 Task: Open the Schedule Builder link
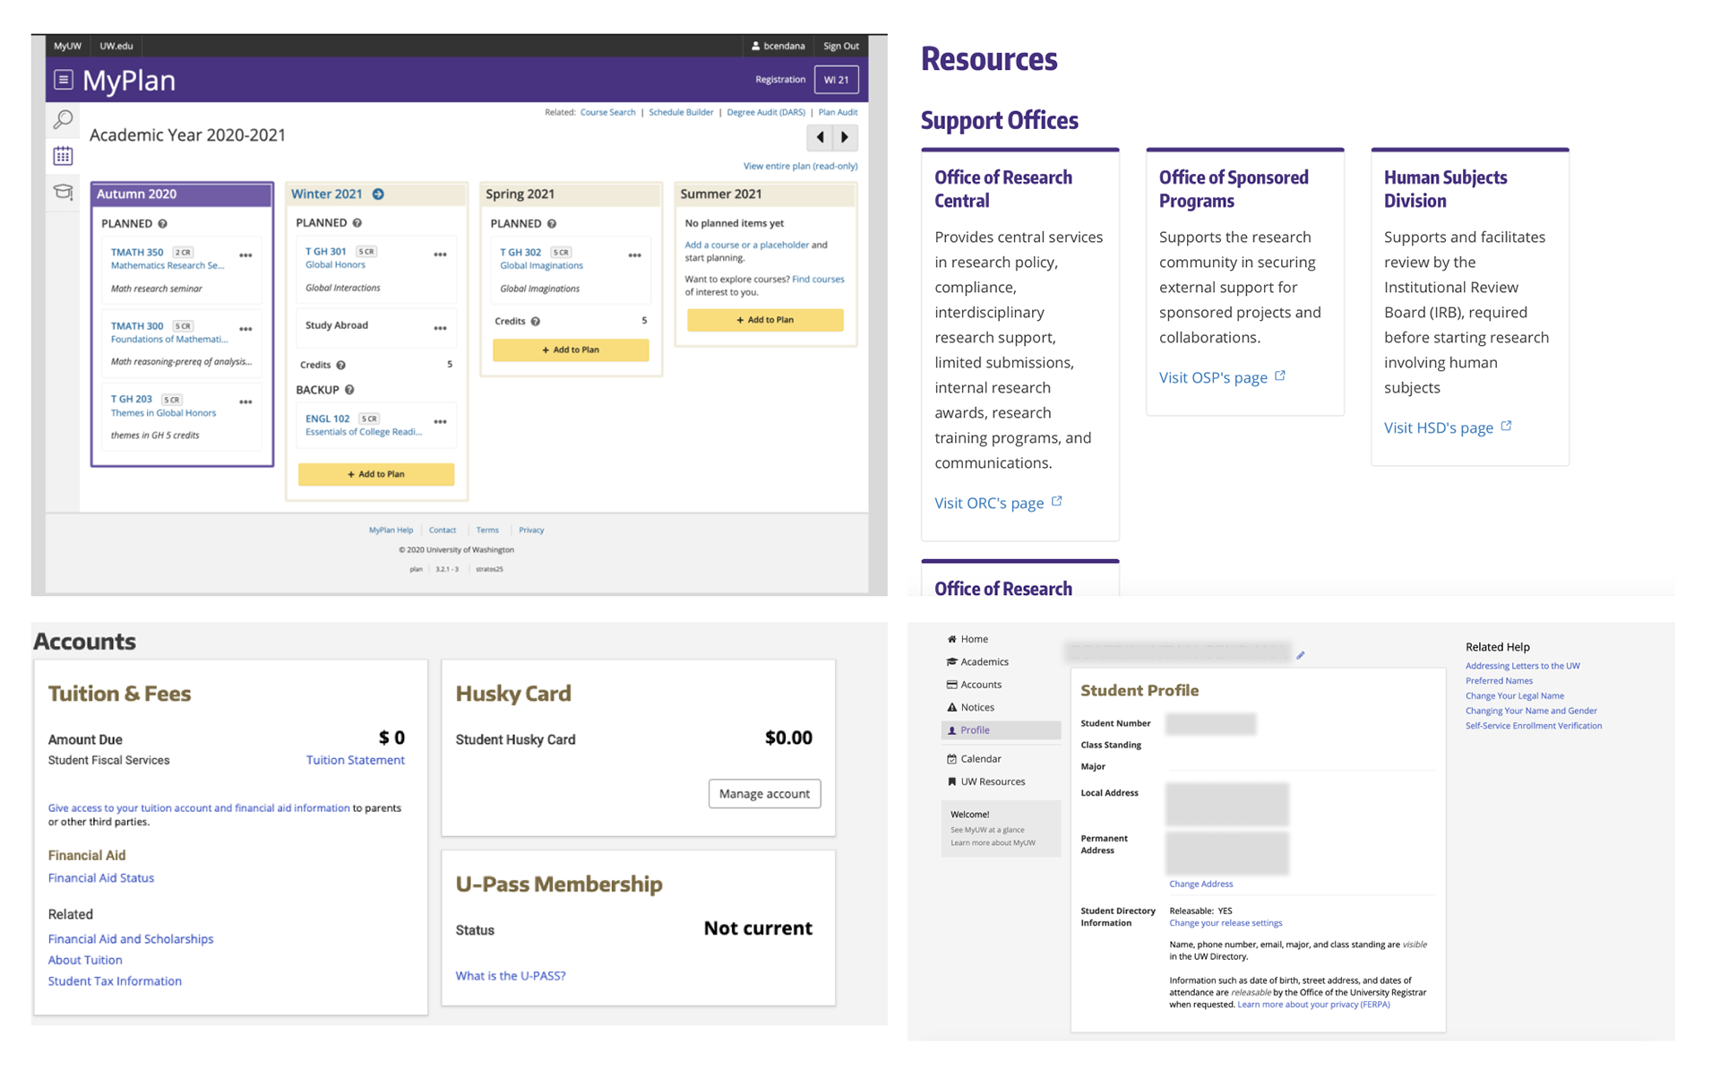pos(681,112)
